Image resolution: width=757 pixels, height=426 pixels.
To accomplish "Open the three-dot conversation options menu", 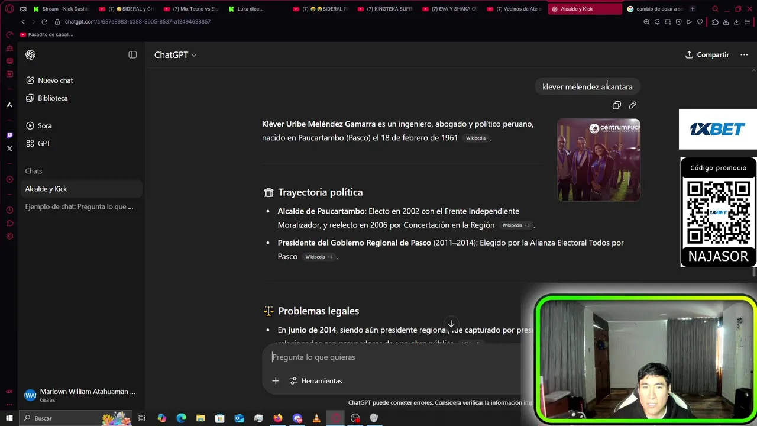I will (744, 55).
